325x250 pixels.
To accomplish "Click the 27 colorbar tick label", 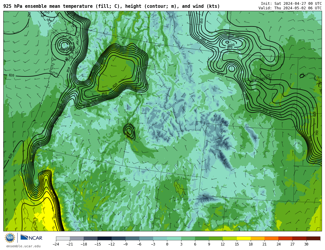I will click(x=292, y=244).
